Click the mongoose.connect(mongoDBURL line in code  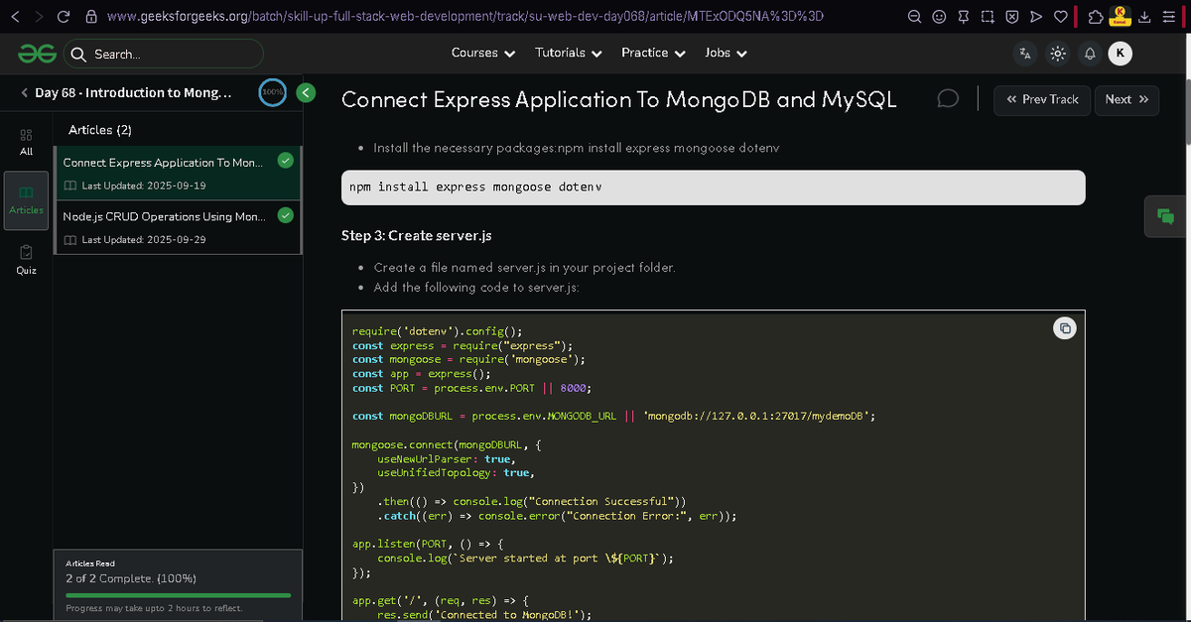click(447, 445)
